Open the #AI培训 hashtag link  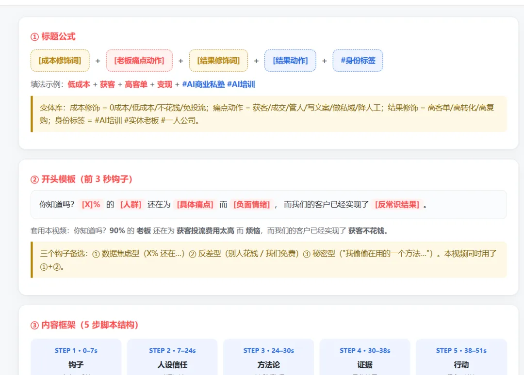coord(241,84)
